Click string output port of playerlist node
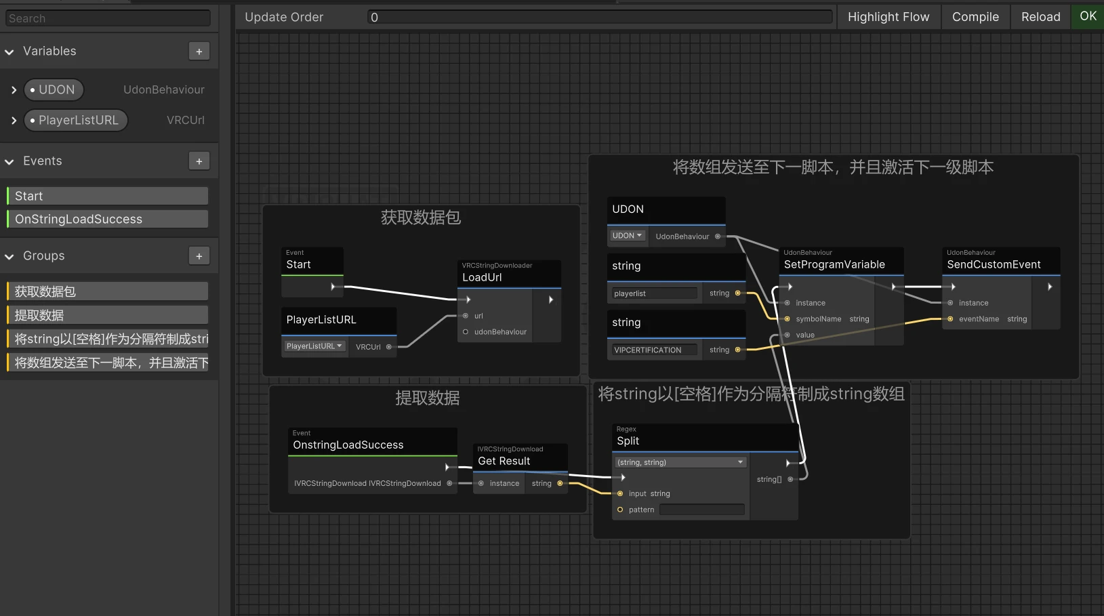Screen dimensions: 1104x616 (738, 293)
